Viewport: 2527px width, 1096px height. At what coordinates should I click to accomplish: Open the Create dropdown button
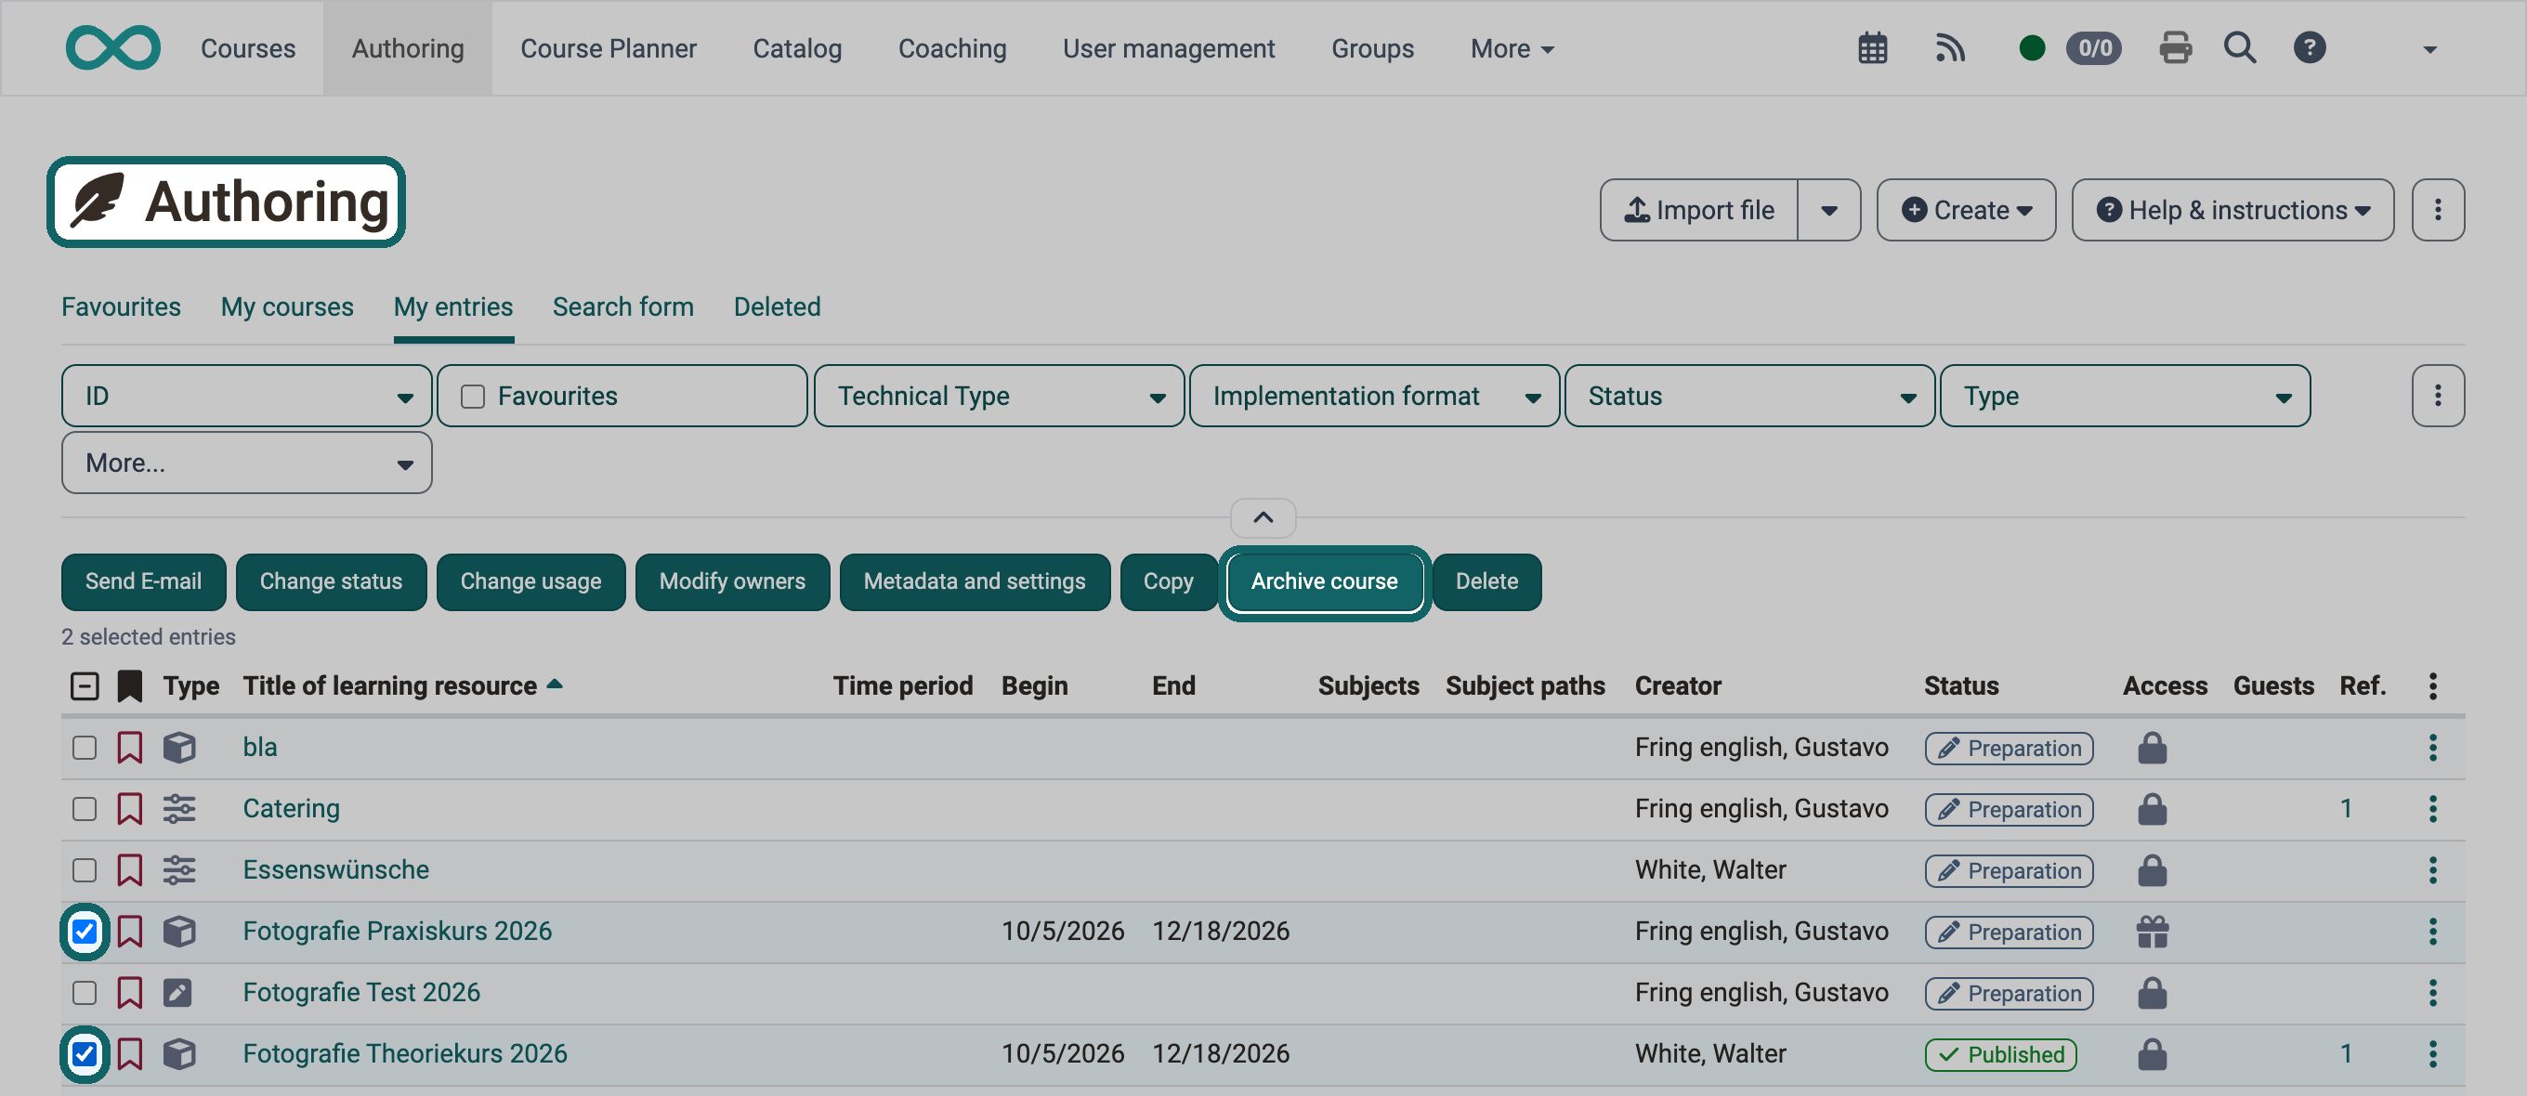1966,210
